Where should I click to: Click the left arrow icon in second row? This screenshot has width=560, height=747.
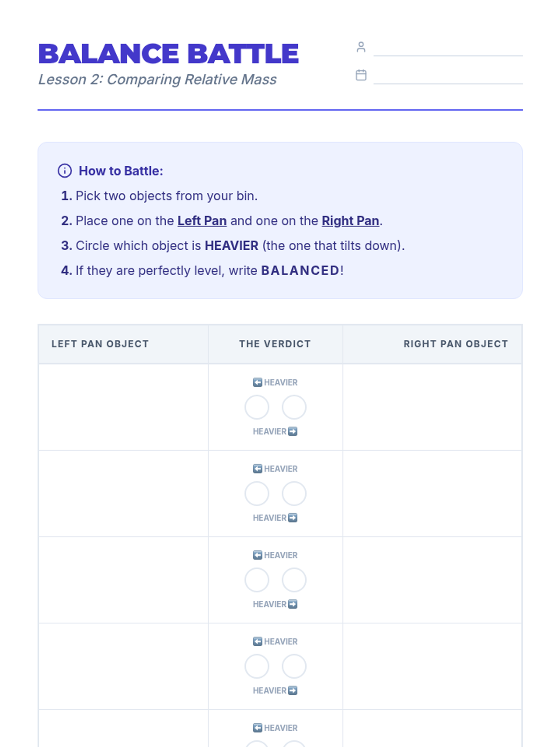point(258,469)
